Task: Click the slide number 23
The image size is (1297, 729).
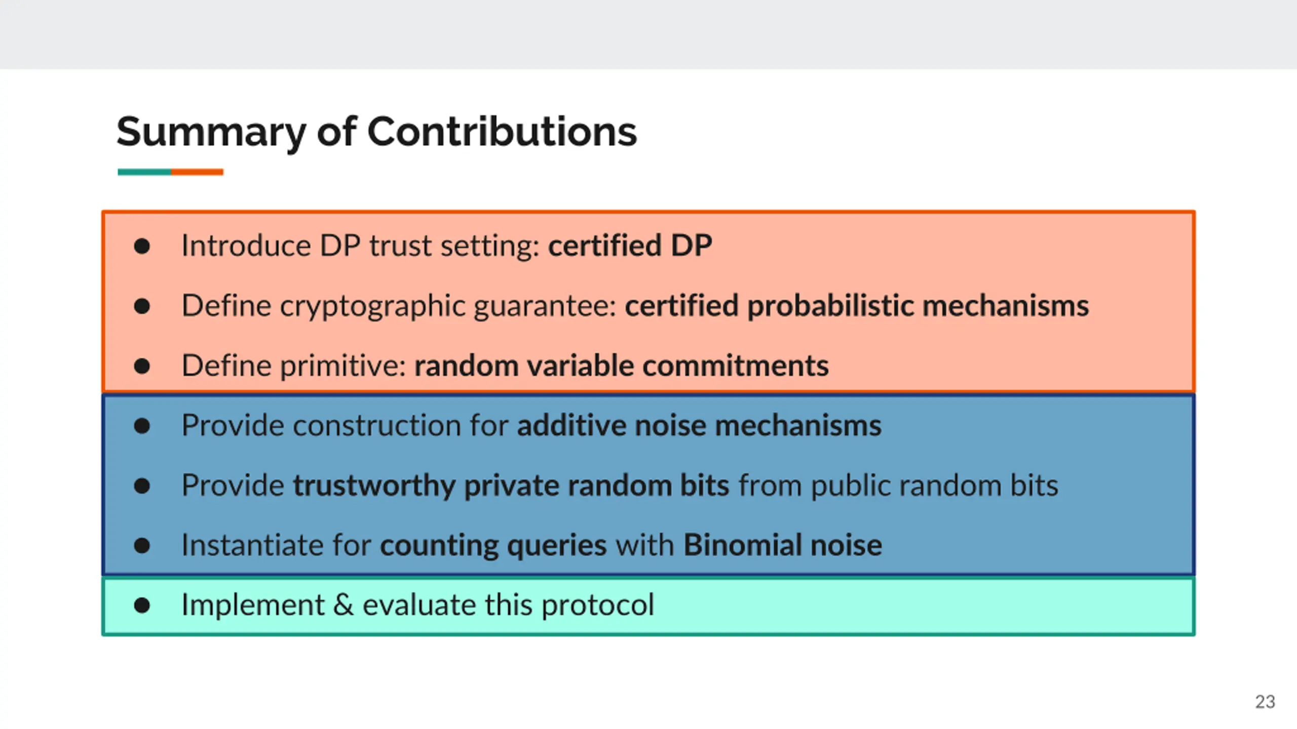Action: point(1265,702)
